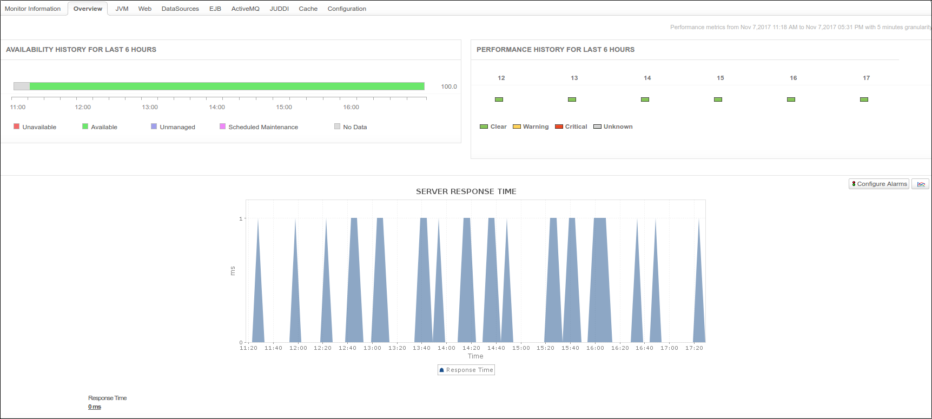932x419 pixels.
Task: Open the DataSources tab
Action: (x=180, y=9)
